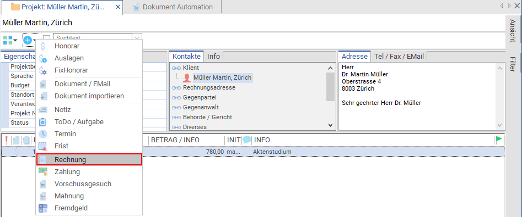This screenshot has height=217, width=522.
Task: Click the red person icon of Müller Martin
Action: pyautogui.click(x=187, y=78)
